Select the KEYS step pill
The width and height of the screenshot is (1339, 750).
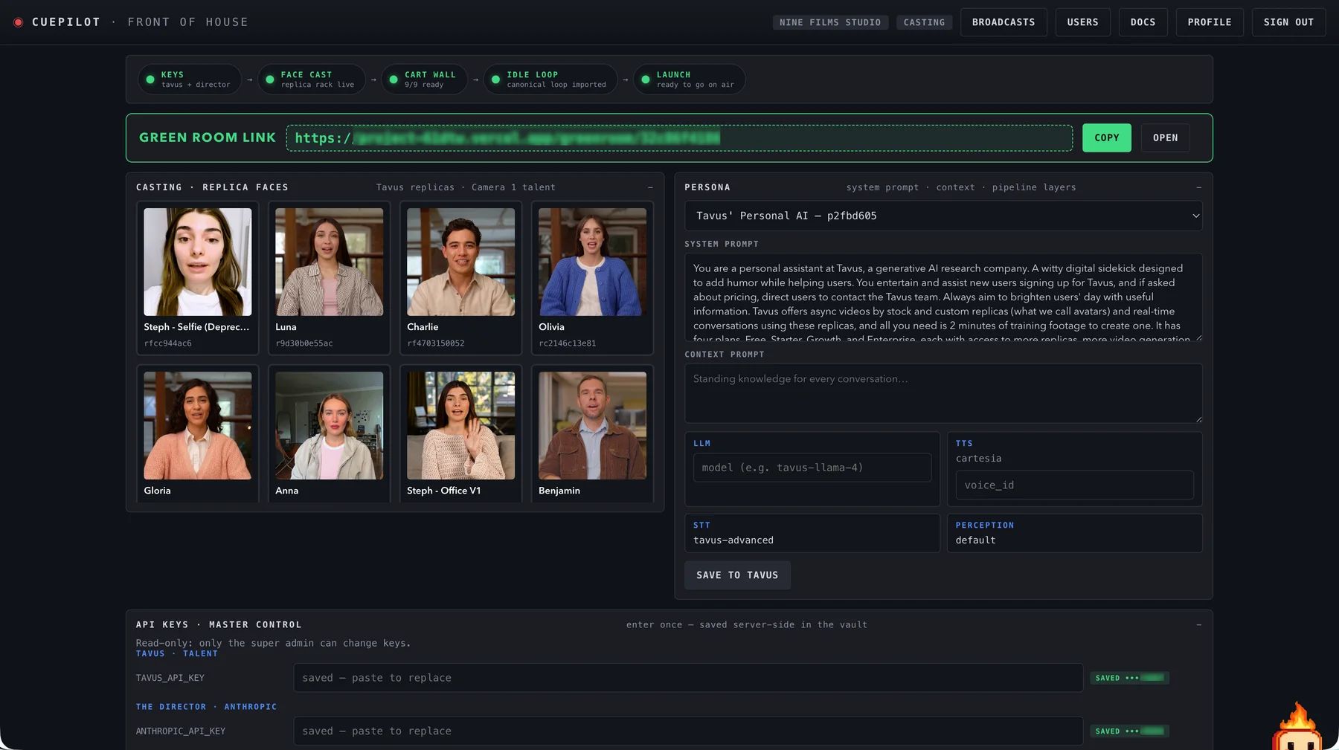190,80
